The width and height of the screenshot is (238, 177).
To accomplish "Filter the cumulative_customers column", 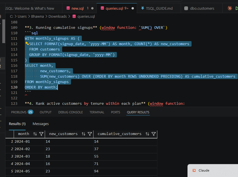I will point(154,134).
